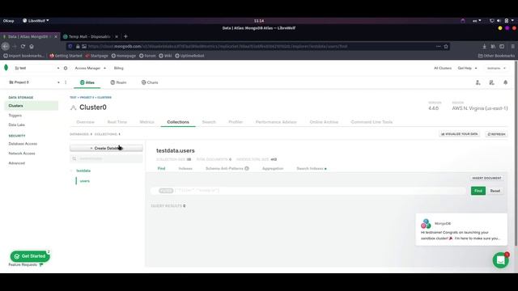Viewport: 518px width, 291px height.
Task: Open the page actions ellipsis in address bar
Action: (x=439, y=47)
